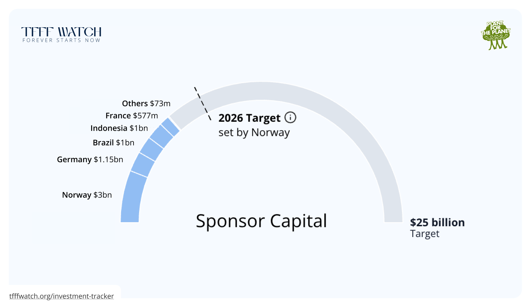The width and height of the screenshot is (531, 307).
Task: Click the 2026 Target heading text
Action: [249, 118]
